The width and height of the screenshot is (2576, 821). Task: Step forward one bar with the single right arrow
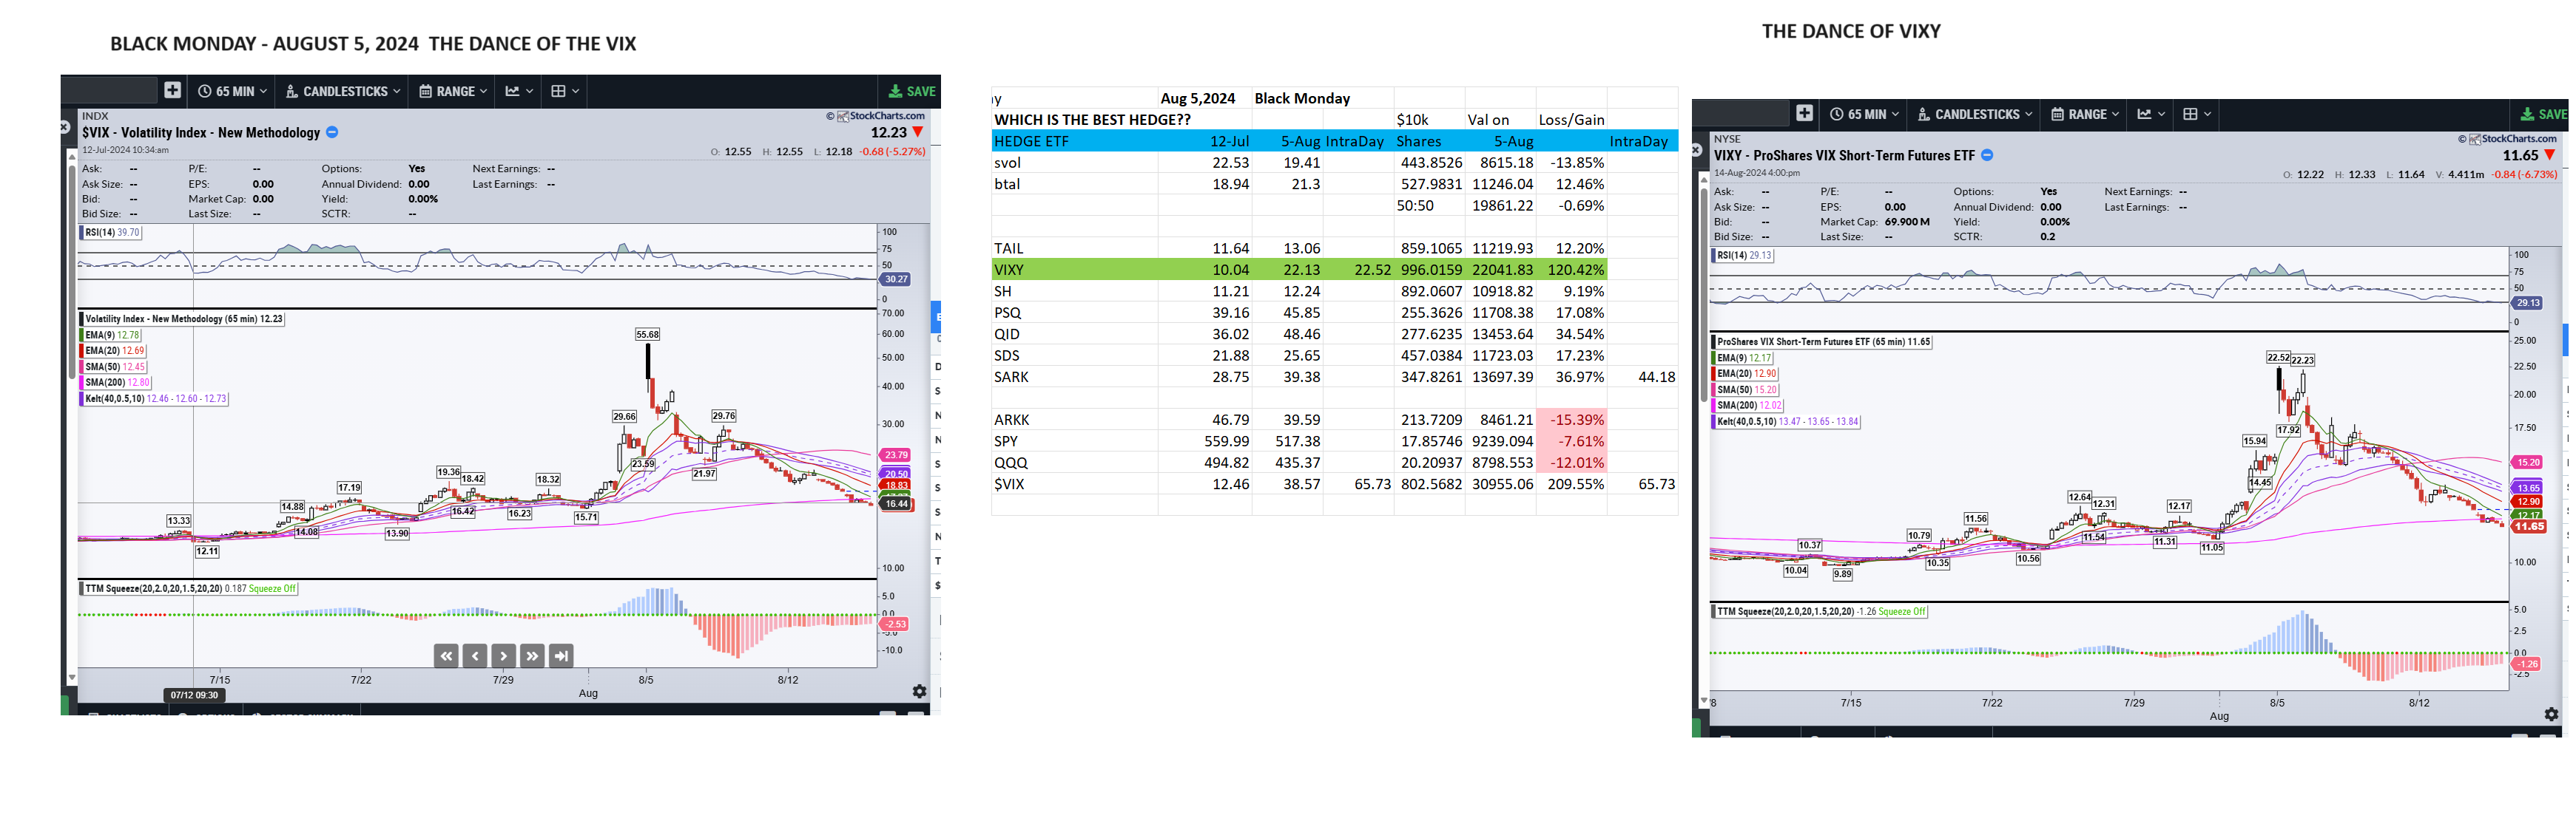coord(503,656)
